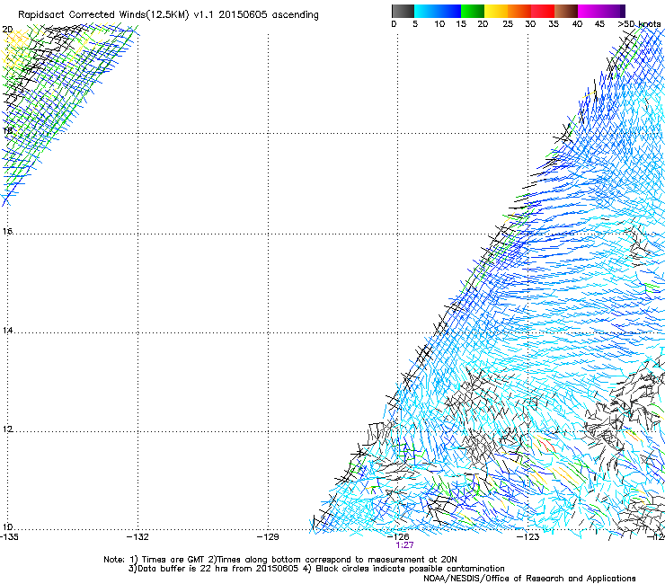Click the cyan-to-blue 5-15 knots legend band
Screen dimensions: 665x584
(438, 11)
